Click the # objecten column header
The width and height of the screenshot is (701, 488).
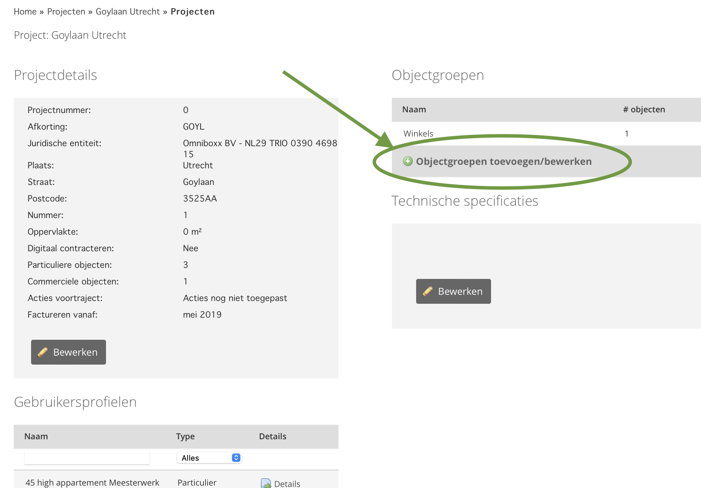coord(644,110)
